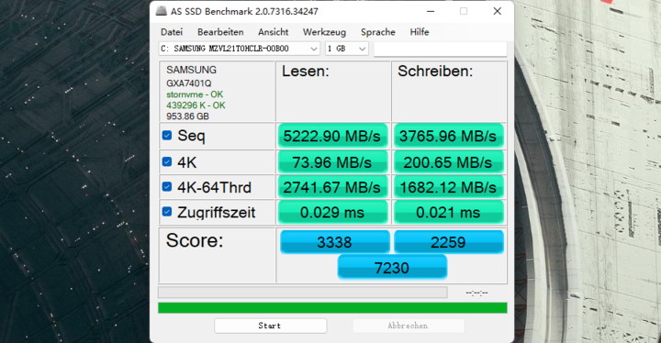Maximize the AS SSD Benchmark window

point(464,11)
